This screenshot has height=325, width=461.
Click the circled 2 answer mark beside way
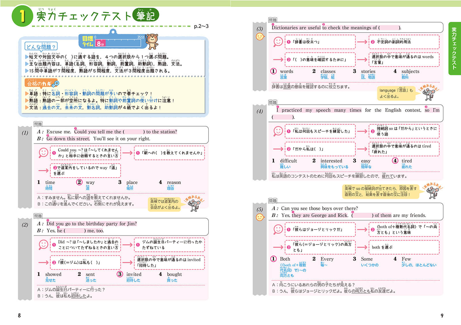[x=79, y=182]
